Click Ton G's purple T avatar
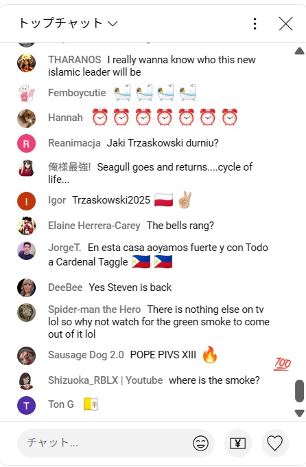 pos(27,405)
